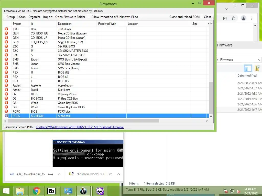
Task: Open the Group toolbar menu
Action: coord(10,17)
